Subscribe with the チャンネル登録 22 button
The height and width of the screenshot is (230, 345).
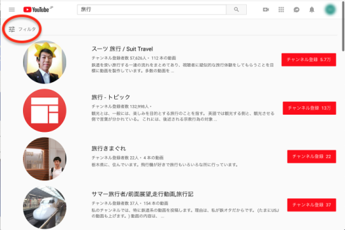pyautogui.click(x=312, y=156)
